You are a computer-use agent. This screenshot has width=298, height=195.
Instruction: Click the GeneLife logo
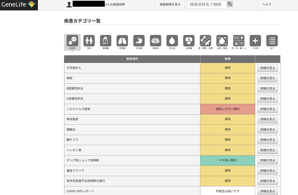(x=19, y=5)
